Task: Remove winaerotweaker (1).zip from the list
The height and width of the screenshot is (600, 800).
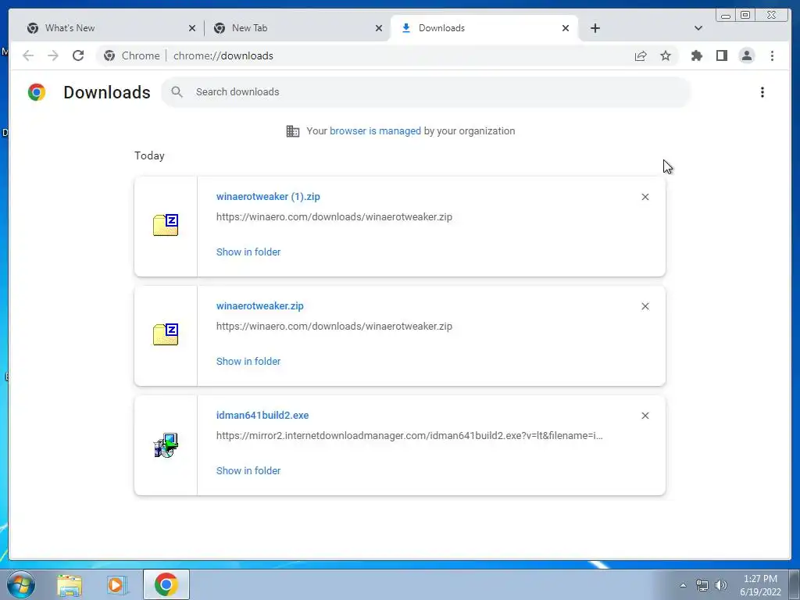Action: (x=645, y=197)
